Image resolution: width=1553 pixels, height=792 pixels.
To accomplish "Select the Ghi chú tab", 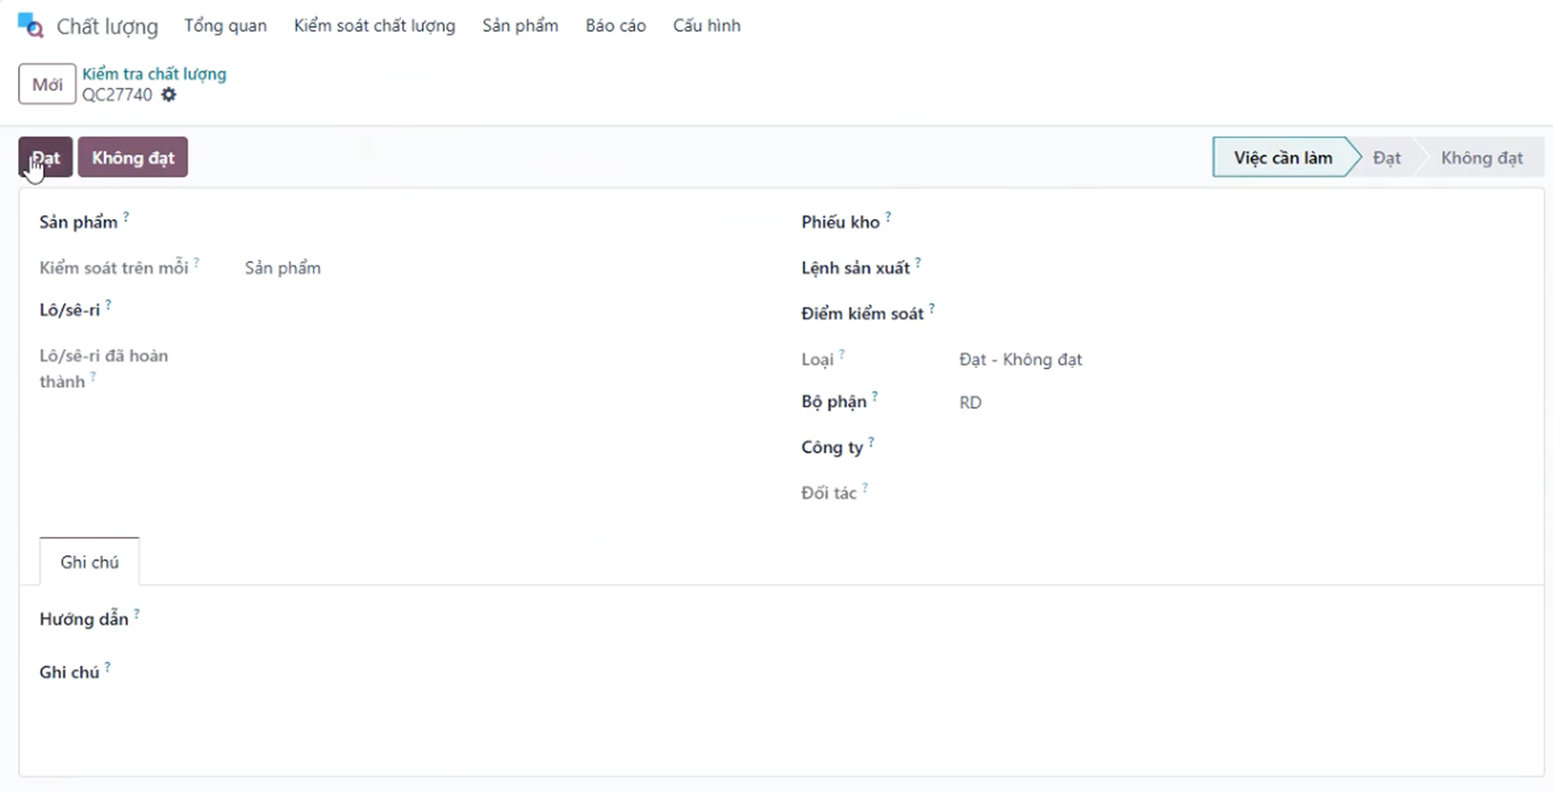I will (x=89, y=562).
